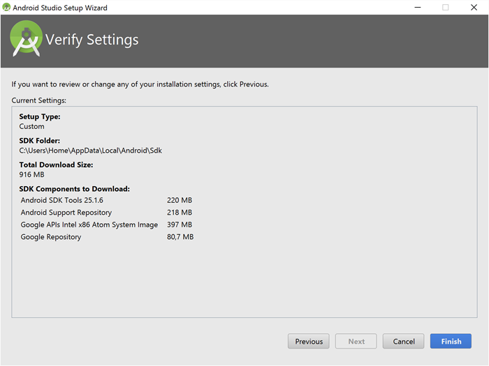Viewport: 489px width, 366px height.
Task: Click the Android Studio logo in header
Action: [27, 38]
